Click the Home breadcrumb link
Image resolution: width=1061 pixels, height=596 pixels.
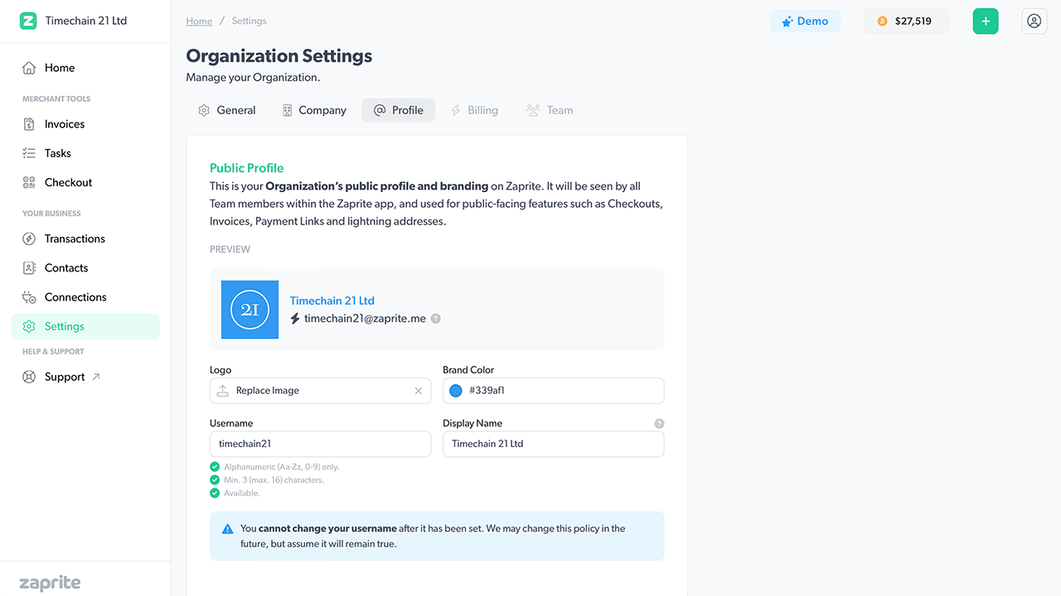tap(199, 21)
